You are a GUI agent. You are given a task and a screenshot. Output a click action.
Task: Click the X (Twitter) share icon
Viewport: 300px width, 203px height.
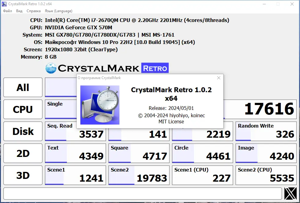point(291,194)
